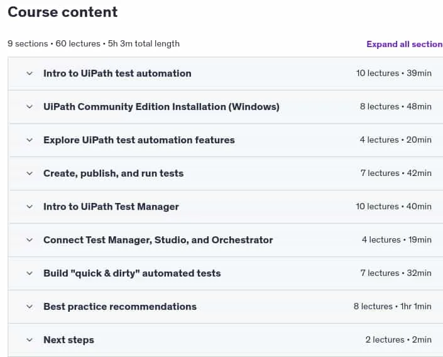This screenshot has width=443, height=357.
Task: Click the Course content heading
Action: 62,12
